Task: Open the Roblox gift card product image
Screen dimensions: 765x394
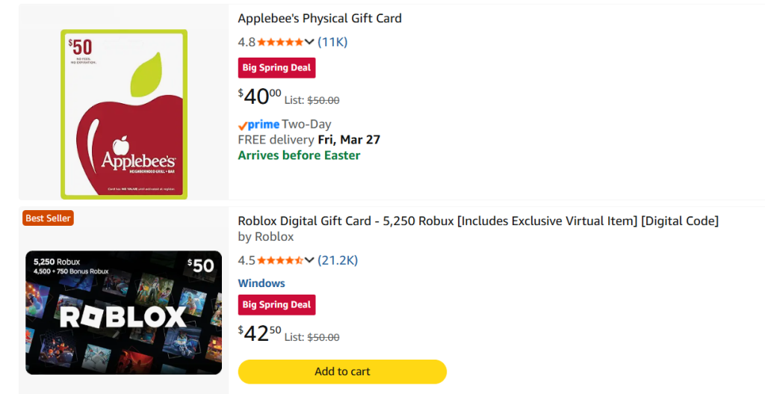Action: pyautogui.click(x=123, y=312)
